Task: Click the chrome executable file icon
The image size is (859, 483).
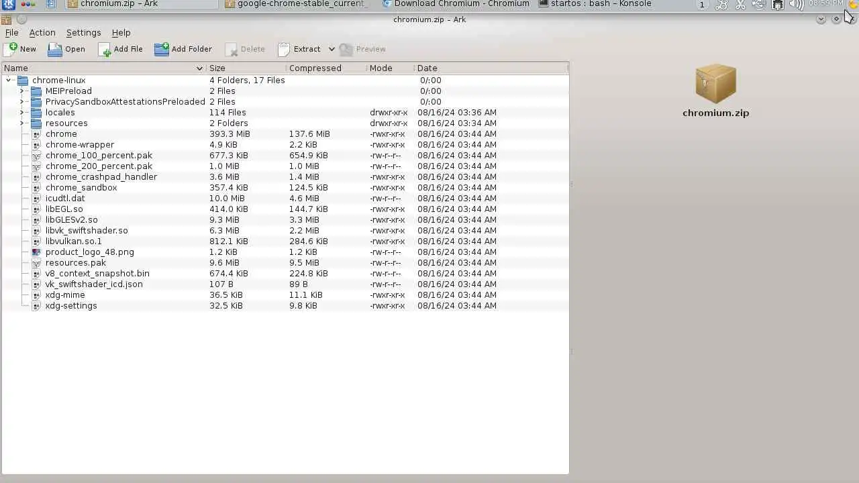Action: pos(36,134)
